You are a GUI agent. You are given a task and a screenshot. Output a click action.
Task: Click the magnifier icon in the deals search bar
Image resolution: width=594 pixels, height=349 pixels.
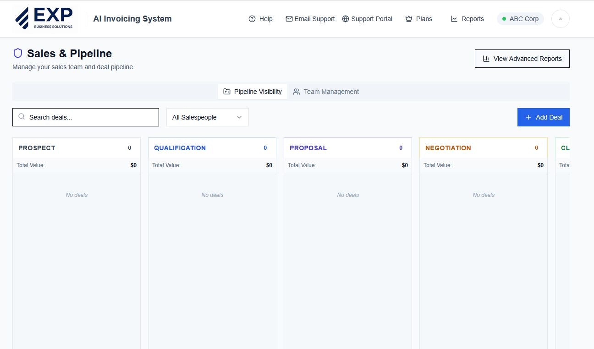[x=22, y=117]
